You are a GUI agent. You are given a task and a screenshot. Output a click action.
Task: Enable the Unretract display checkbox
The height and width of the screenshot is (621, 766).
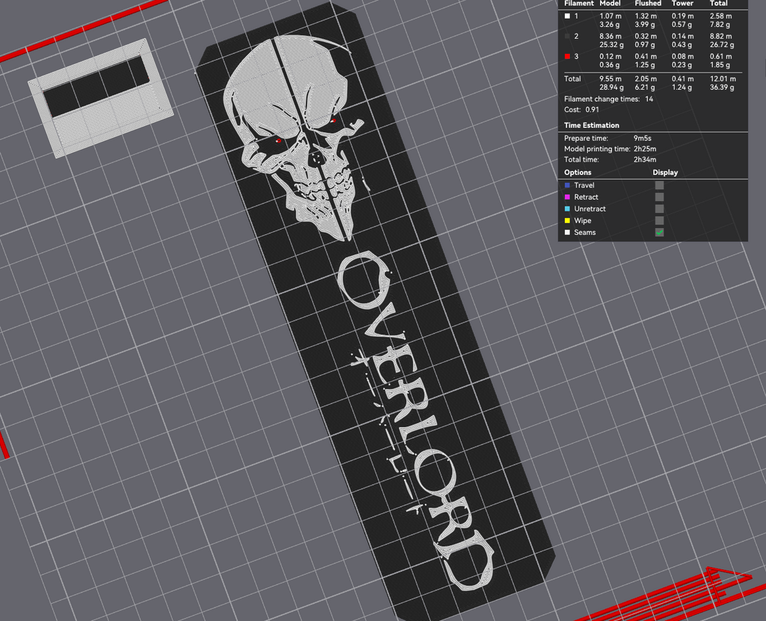pyautogui.click(x=659, y=209)
